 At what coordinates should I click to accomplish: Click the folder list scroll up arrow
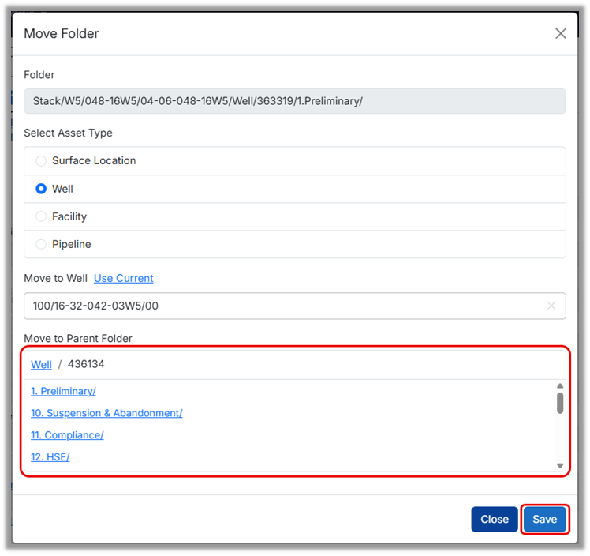[560, 385]
